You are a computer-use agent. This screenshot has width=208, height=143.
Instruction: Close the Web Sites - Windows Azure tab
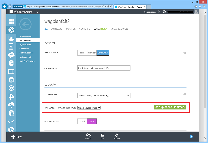click(x=145, y=7)
